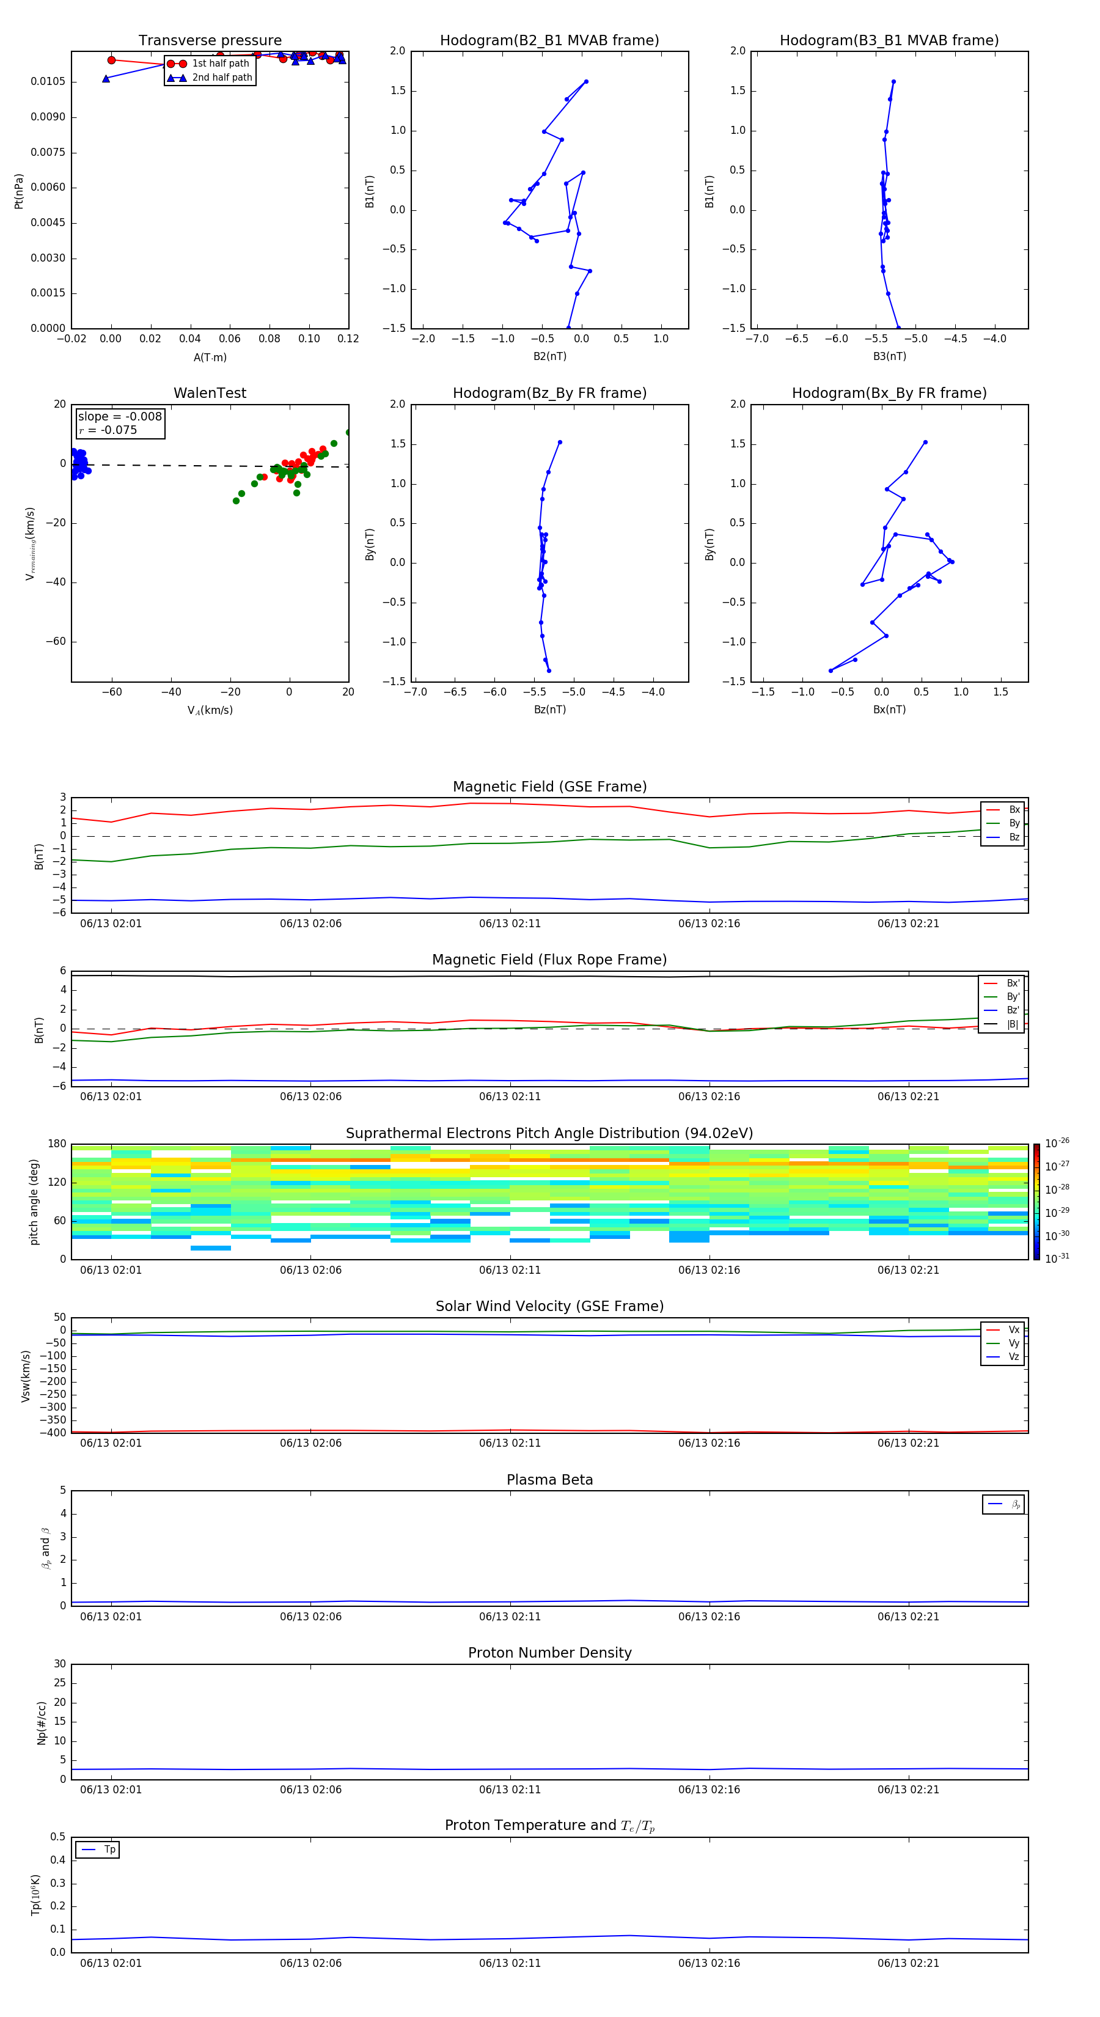Click the 'Proton Temperature and Te/Tp' title
This screenshot has height=2017, width=1100.
[x=549, y=1825]
